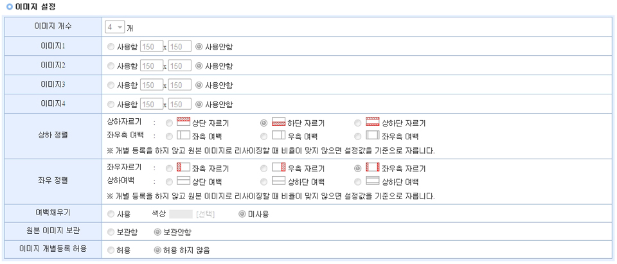Select 허용 for 이미지 개별등록
Viewport: 617px width, 264px height.
[111, 250]
